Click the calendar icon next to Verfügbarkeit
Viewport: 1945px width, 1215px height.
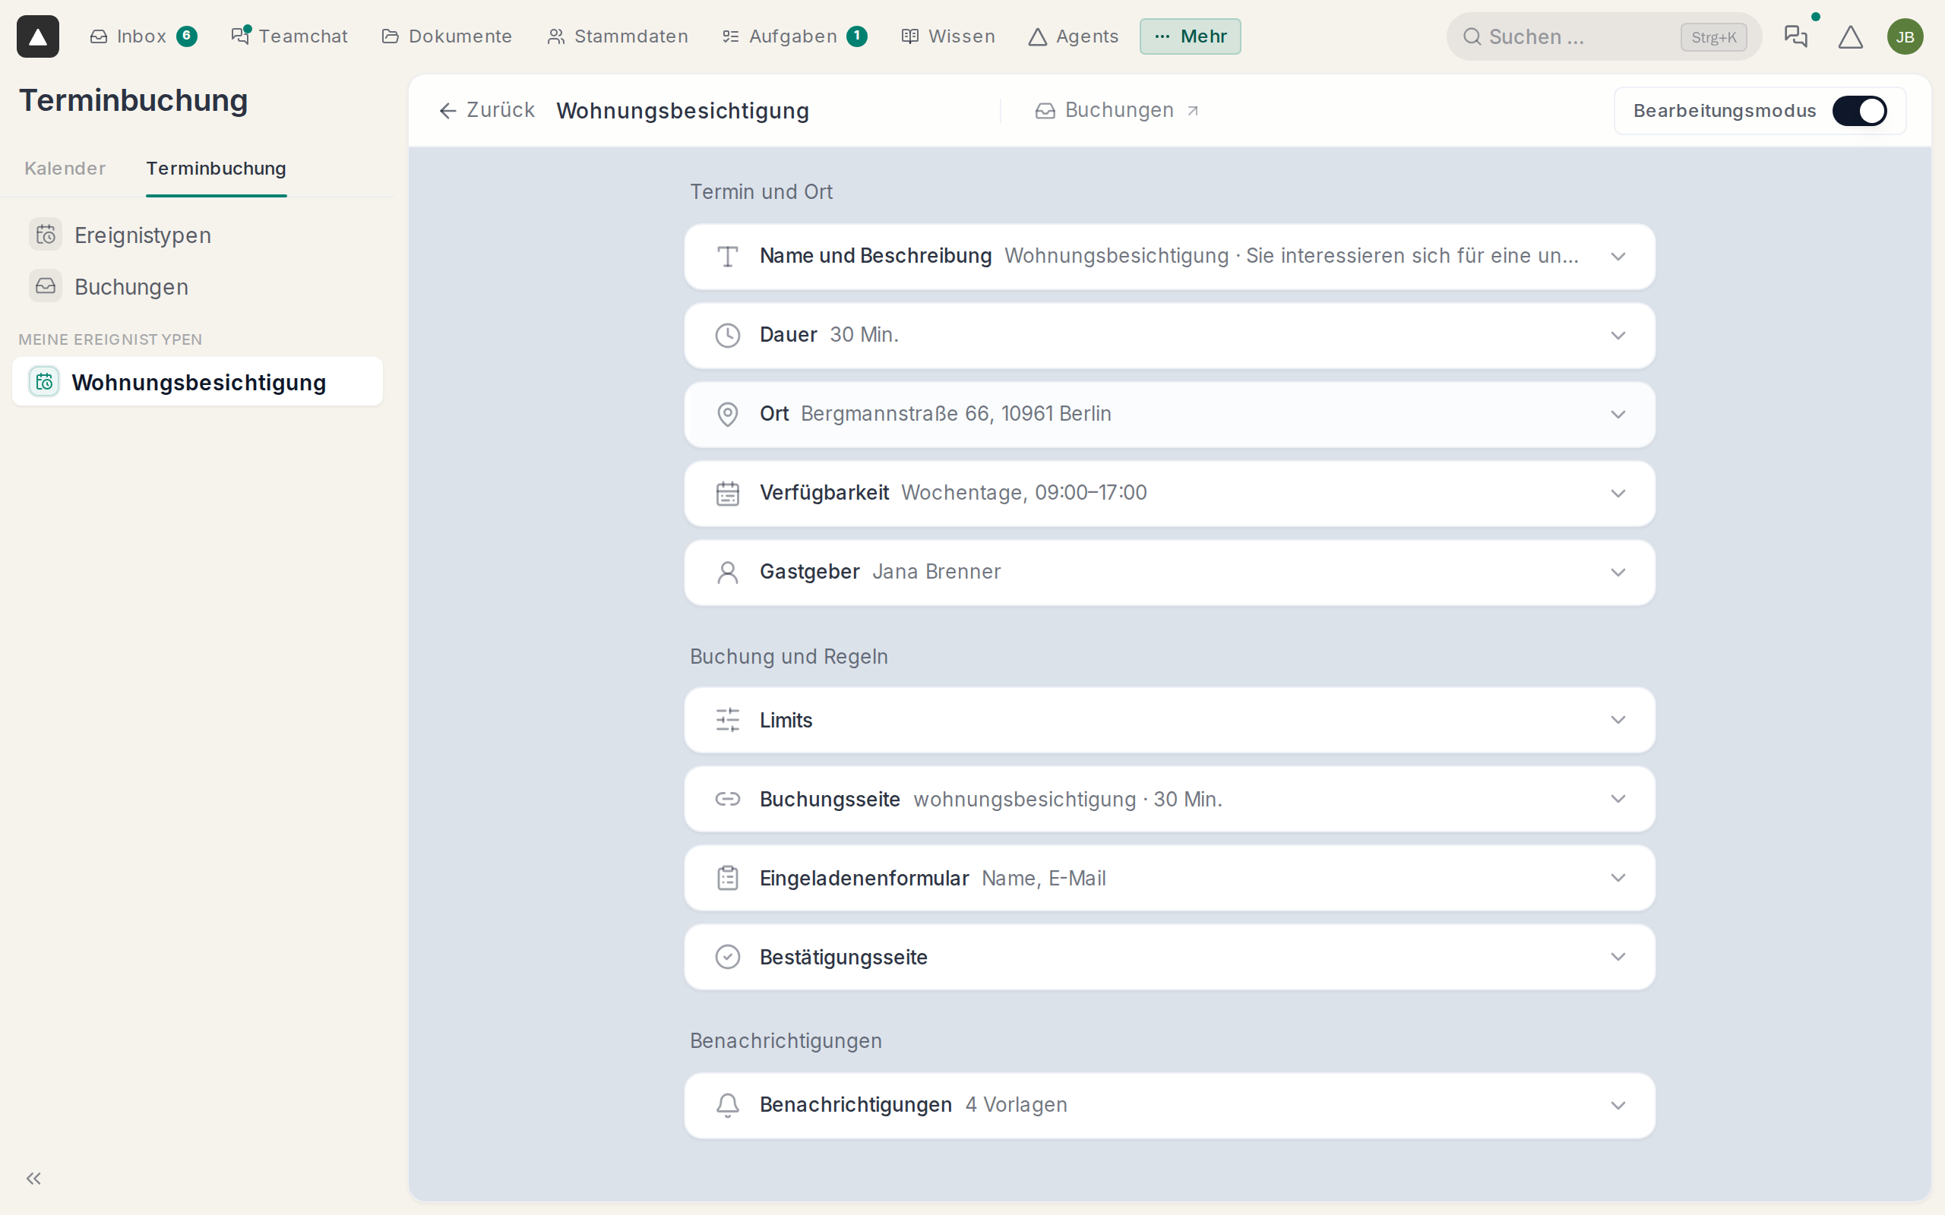(727, 494)
